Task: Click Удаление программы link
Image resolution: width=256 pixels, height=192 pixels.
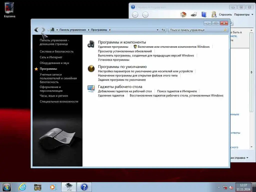Action: point(113,47)
